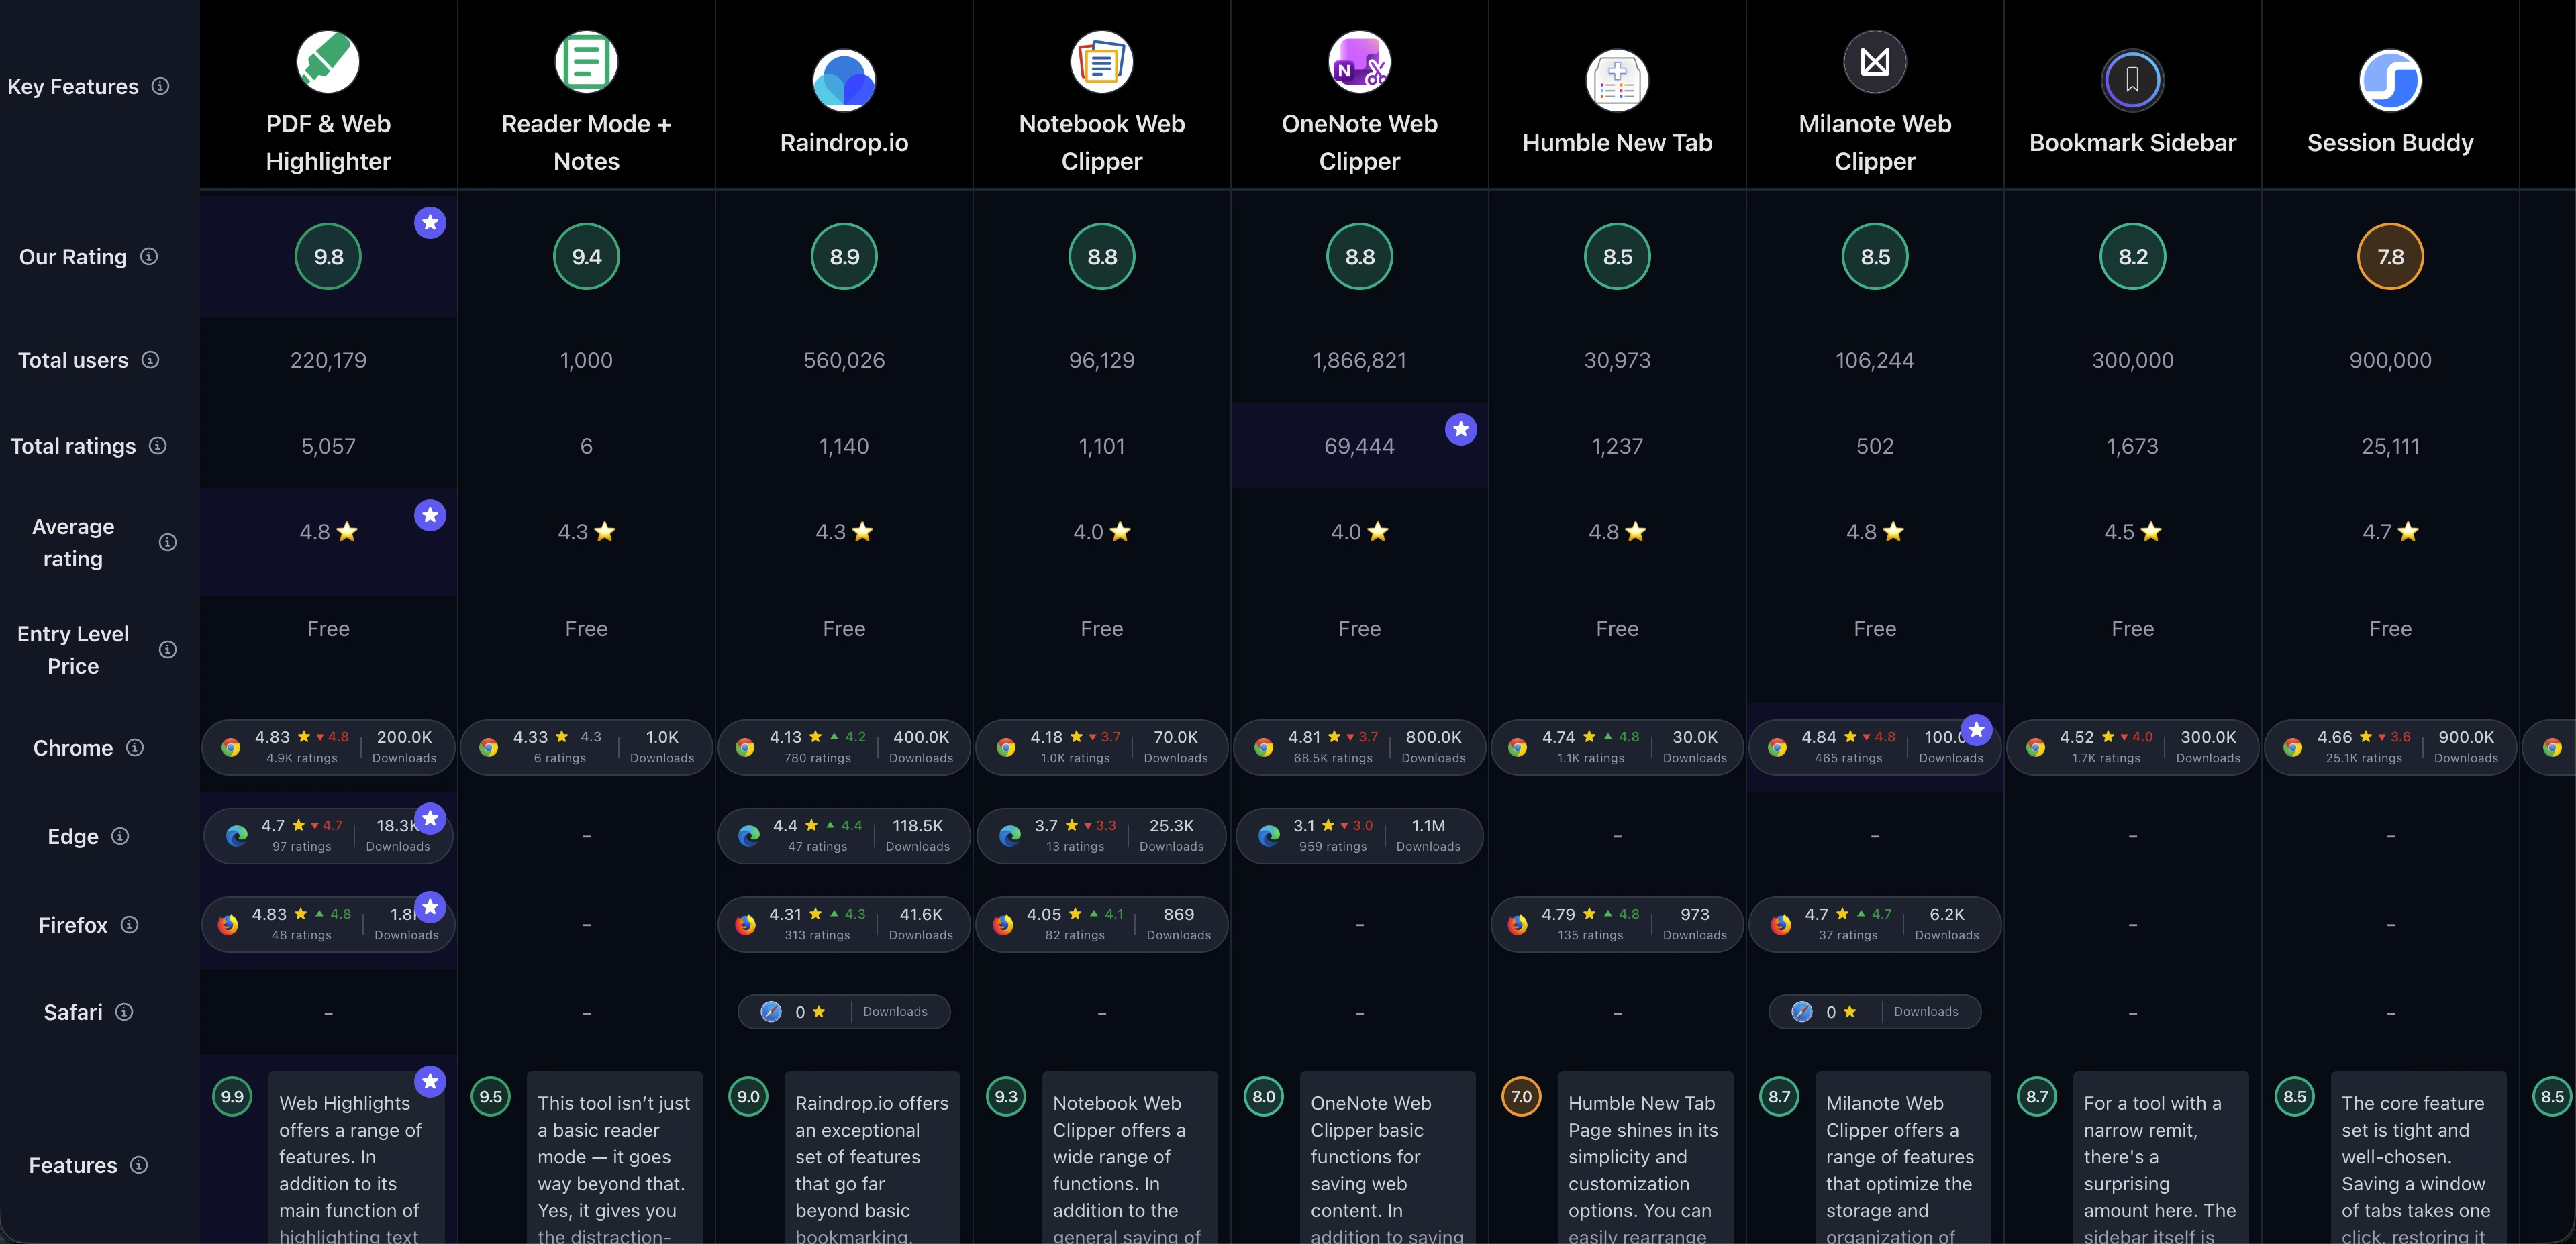
Task: Click the Raindrop.io logo icon
Action: click(844, 80)
